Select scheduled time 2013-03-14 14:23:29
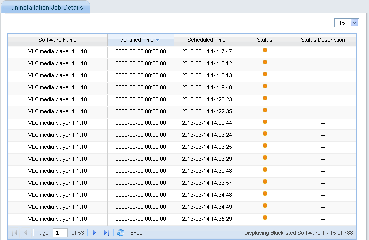Image resolution: width=369 pixels, height=240 pixels. [x=207, y=159]
